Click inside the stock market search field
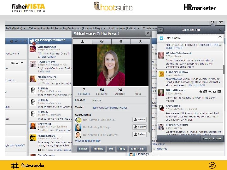 192,38
